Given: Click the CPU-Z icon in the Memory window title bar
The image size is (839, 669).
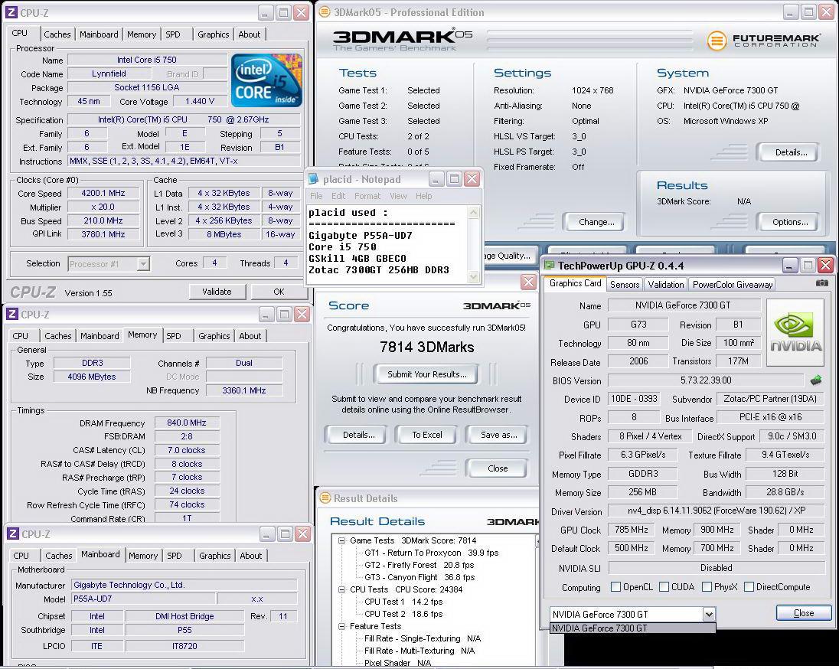Looking at the screenshot, I should coord(11,314).
